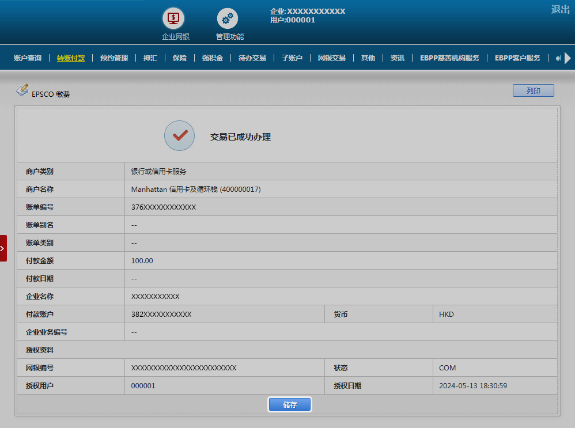Open the 待办交易 menu
This screenshot has width=575, height=428.
tap(252, 58)
